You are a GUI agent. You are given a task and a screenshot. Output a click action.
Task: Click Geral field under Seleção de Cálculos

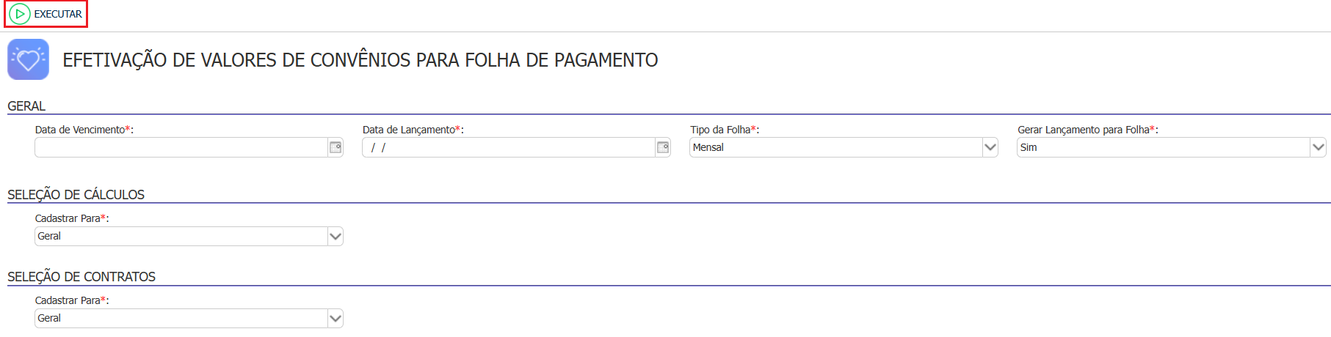pos(181,236)
